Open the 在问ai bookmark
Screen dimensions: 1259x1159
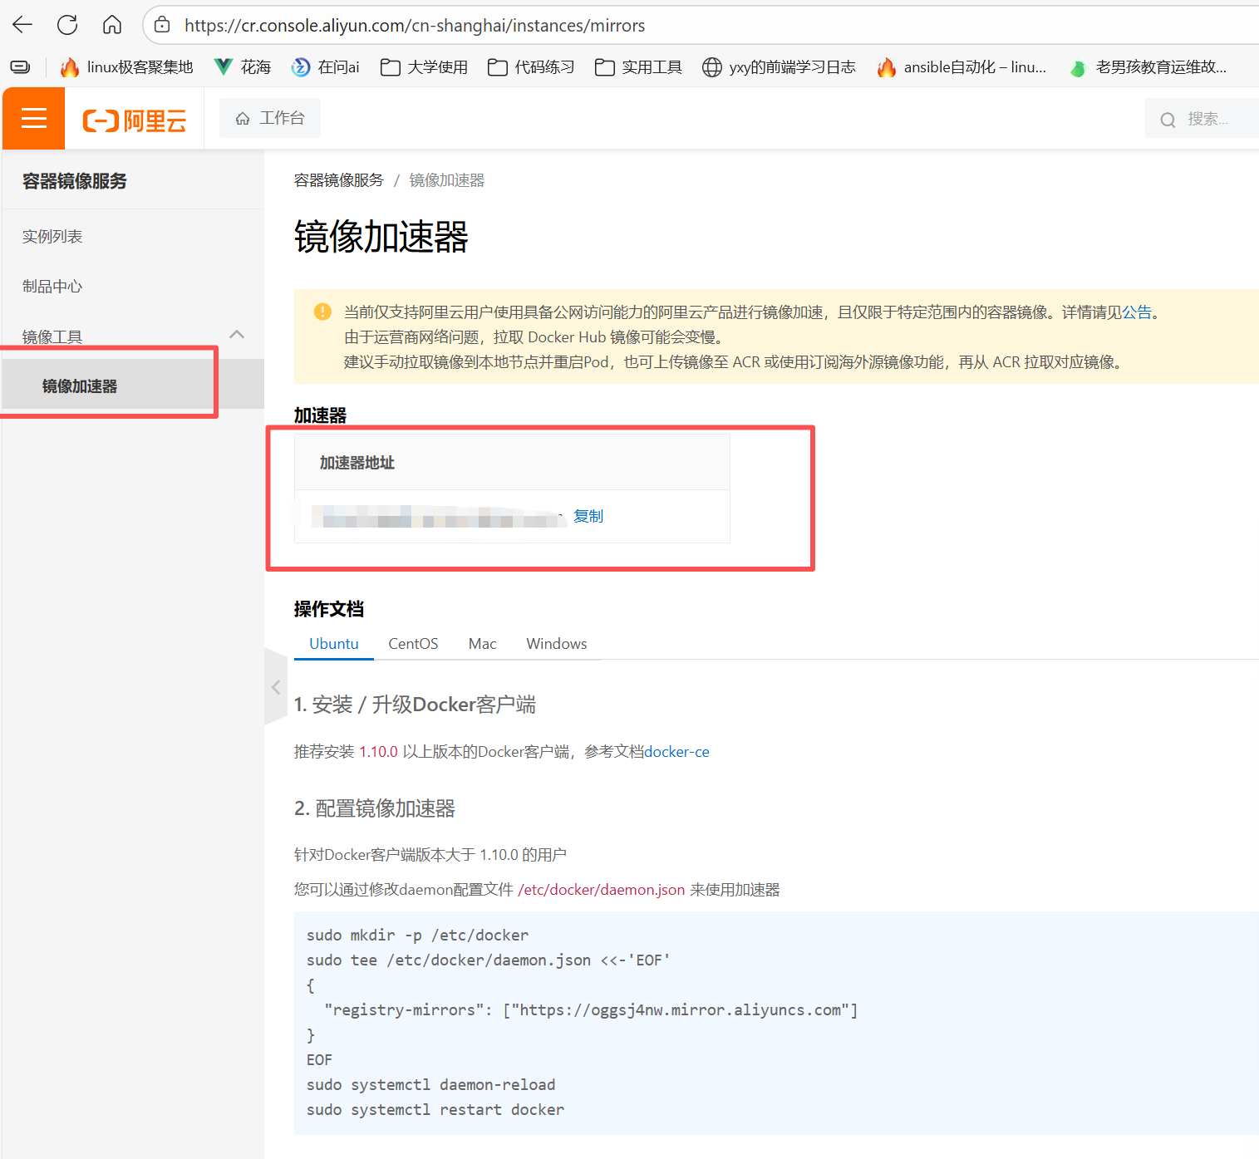click(326, 67)
